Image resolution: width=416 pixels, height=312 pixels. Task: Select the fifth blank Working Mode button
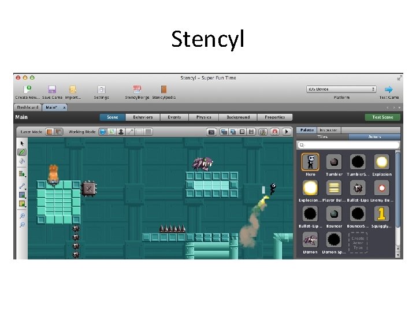[139, 132]
